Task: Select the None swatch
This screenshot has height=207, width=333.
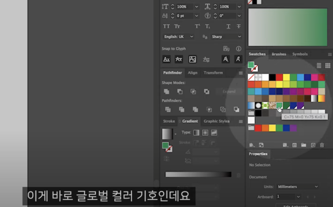Action: (x=251, y=77)
